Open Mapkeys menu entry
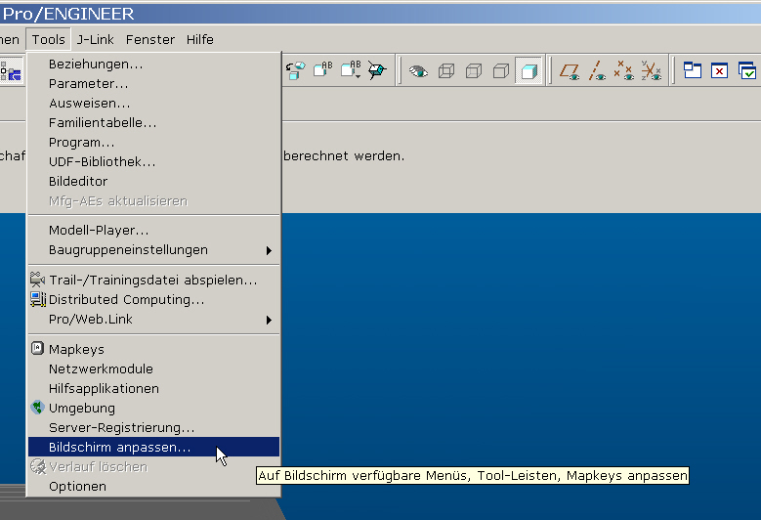Screen dimensions: 761x520 click(x=153, y=349)
